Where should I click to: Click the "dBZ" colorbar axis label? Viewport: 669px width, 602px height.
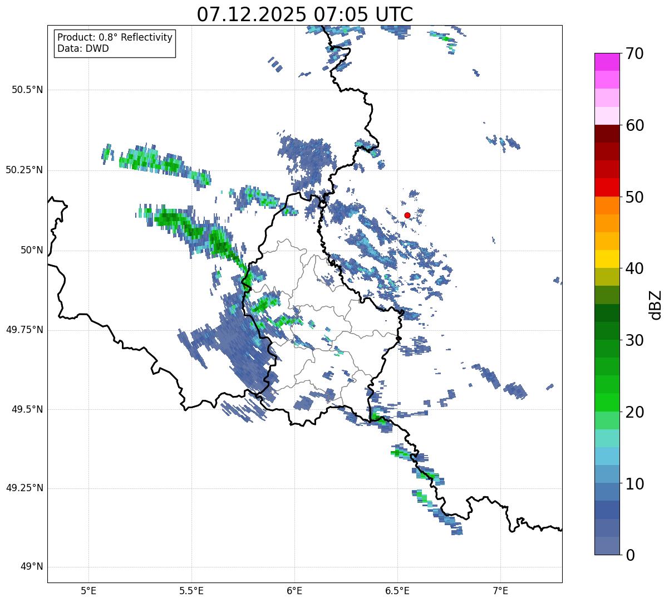(655, 304)
